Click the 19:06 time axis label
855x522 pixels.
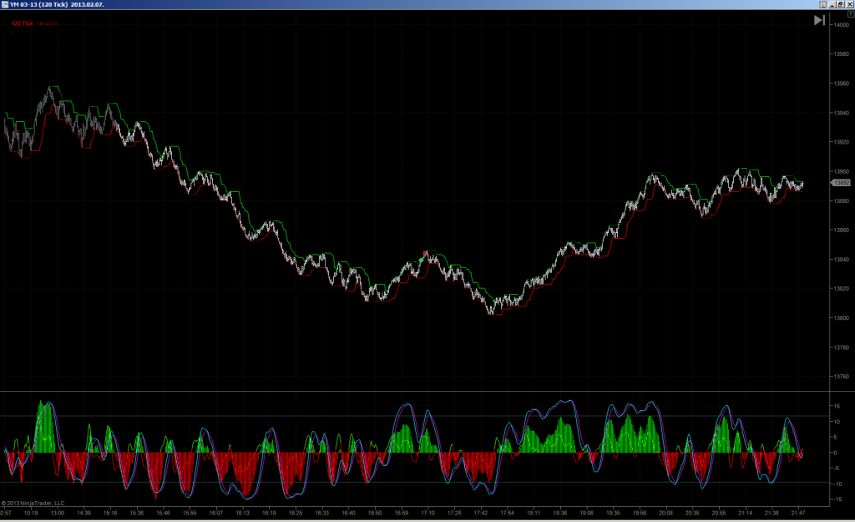[586, 513]
